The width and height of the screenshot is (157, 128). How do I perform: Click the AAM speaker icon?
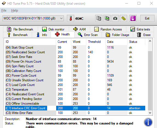75,29
